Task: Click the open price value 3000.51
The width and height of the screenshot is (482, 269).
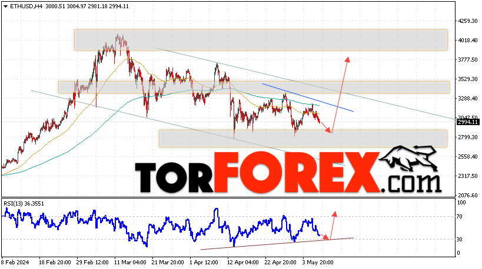Action: coord(55,6)
